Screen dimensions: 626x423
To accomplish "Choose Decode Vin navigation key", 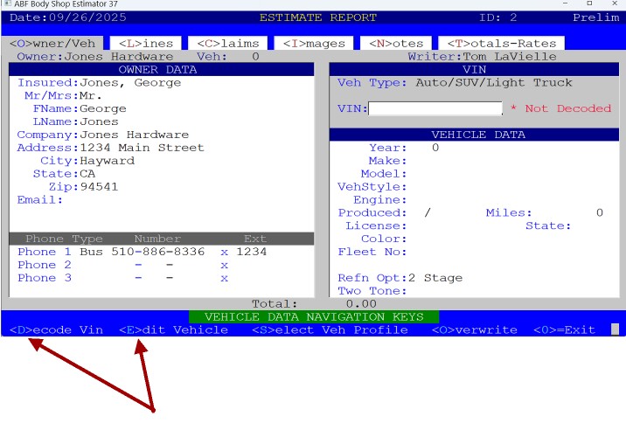I will pos(56,330).
